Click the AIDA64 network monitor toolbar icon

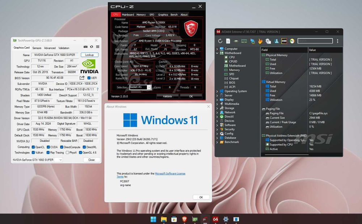252,41
